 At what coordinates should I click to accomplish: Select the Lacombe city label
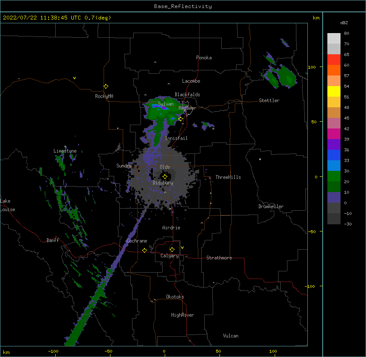coord(191,81)
